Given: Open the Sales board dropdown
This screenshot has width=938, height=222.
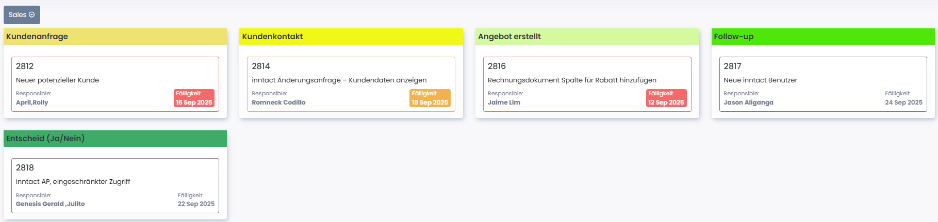Looking at the screenshot, I should pyautogui.click(x=21, y=15).
